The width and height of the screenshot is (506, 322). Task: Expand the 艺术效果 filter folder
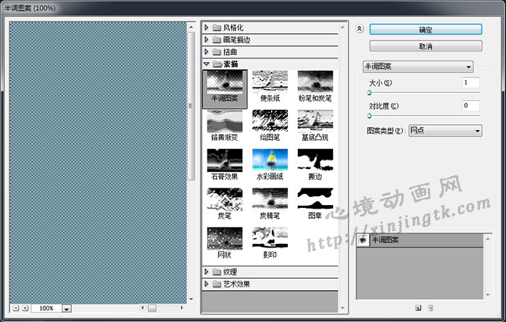point(207,284)
